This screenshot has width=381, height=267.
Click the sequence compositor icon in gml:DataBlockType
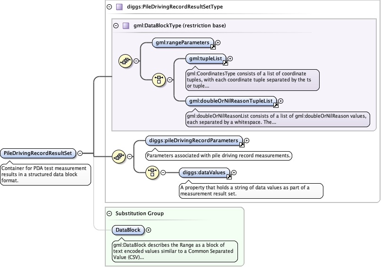coord(125,61)
